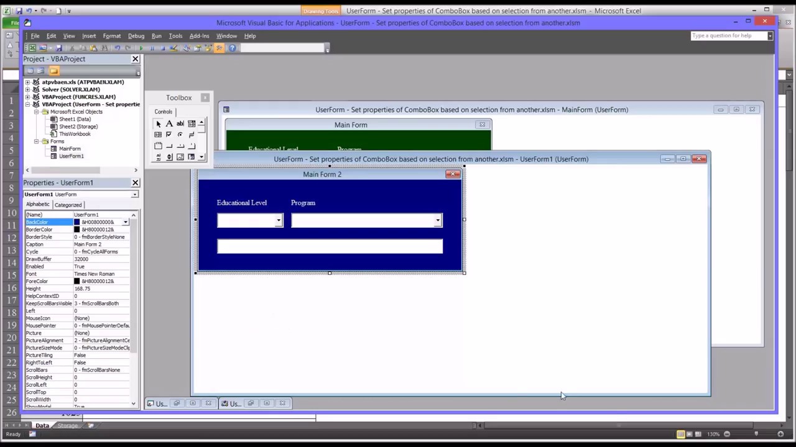Click the Project panel horizontal scrollbar

81,170
